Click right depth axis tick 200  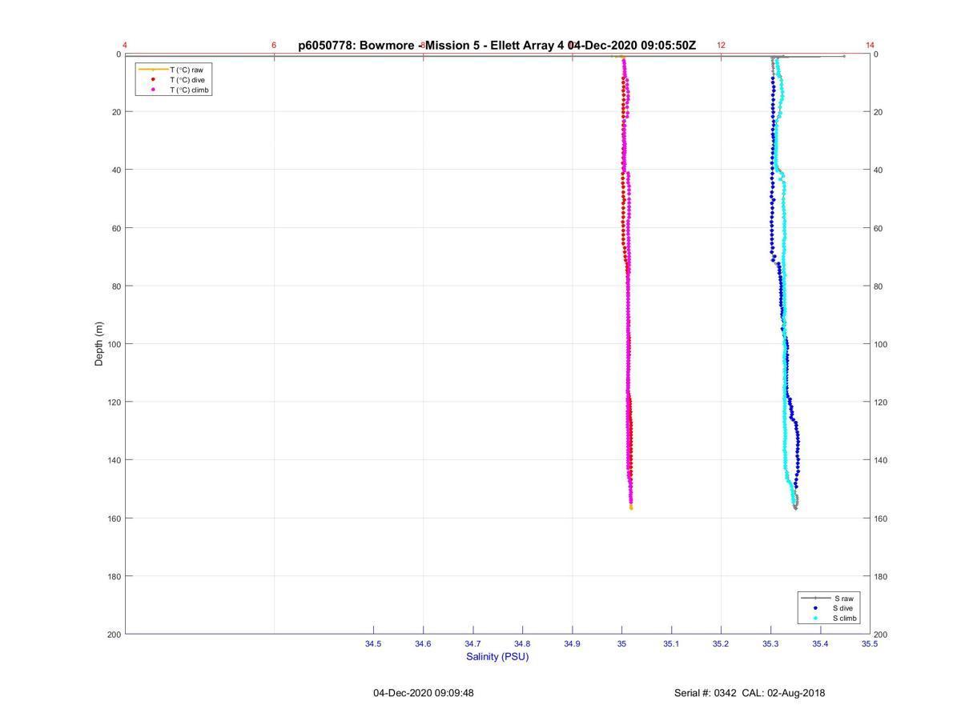tap(881, 635)
